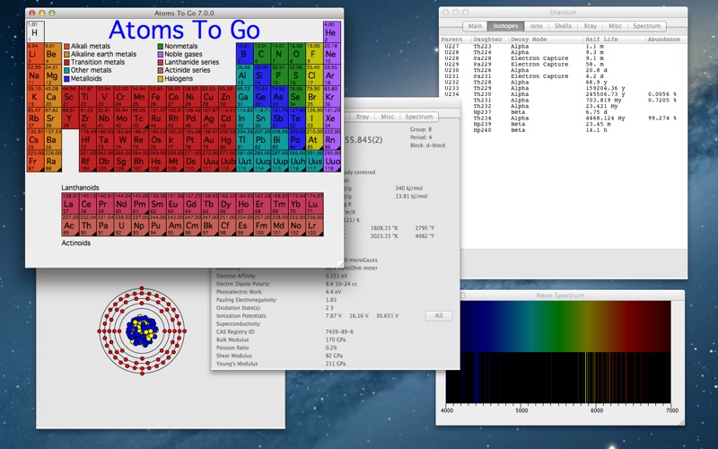Viewport: 718px width, 449px height.
Task: Click the CAS Registry ID value 7439-89-6
Action: pos(339,331)
